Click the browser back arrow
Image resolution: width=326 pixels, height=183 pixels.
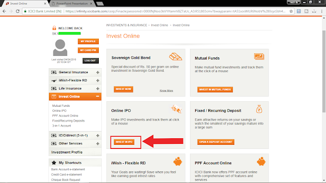coord(4,11)
